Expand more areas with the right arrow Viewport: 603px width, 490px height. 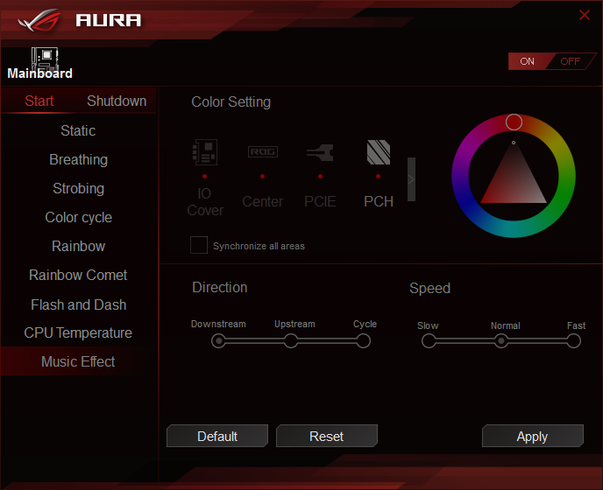coord(411,179)
